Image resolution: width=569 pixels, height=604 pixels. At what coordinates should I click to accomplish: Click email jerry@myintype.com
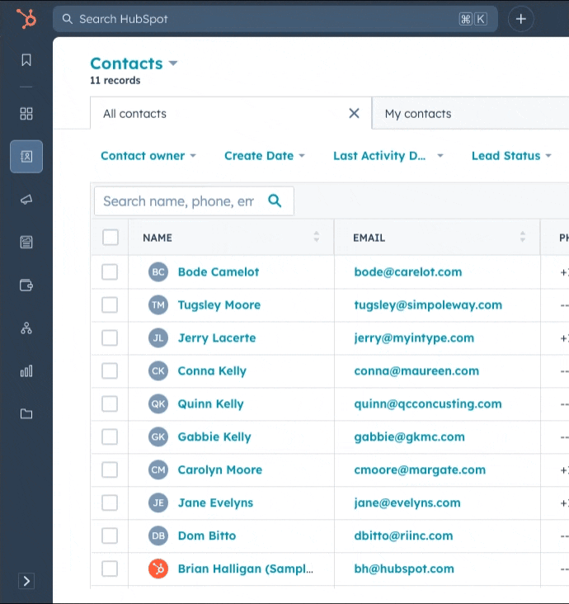click(x=414, y=337)
